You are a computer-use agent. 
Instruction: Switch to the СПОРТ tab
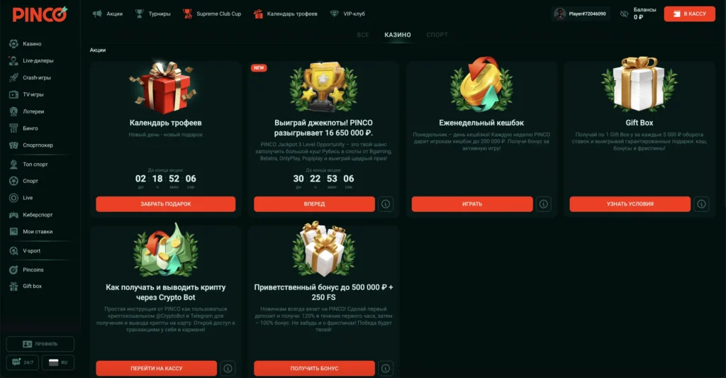tap(437, 35)
